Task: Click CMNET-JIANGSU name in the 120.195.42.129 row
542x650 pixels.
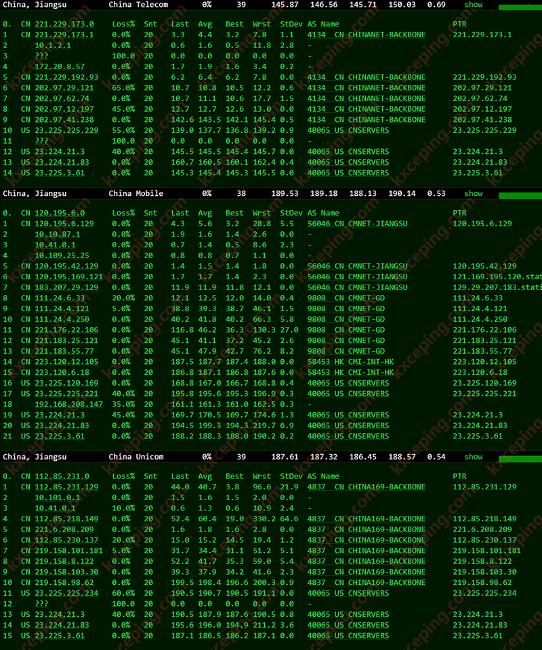Action: pyautogui.click(x=378, y=266)
